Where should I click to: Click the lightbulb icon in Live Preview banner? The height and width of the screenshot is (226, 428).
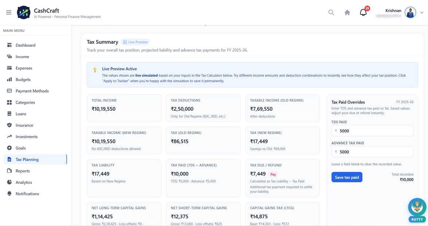pos(95,70)
